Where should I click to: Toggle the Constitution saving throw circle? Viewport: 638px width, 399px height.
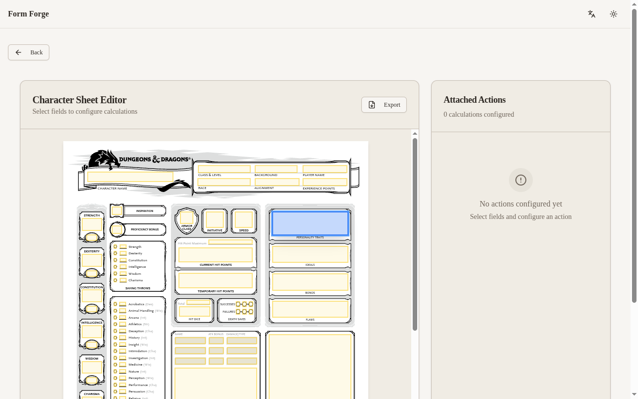115,260
